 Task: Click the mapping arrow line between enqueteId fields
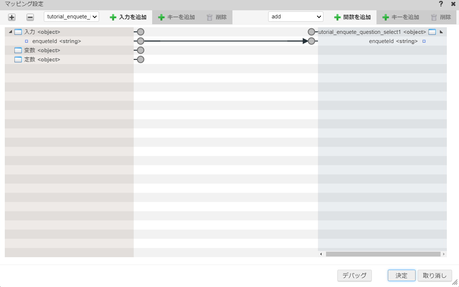[226, 41]
